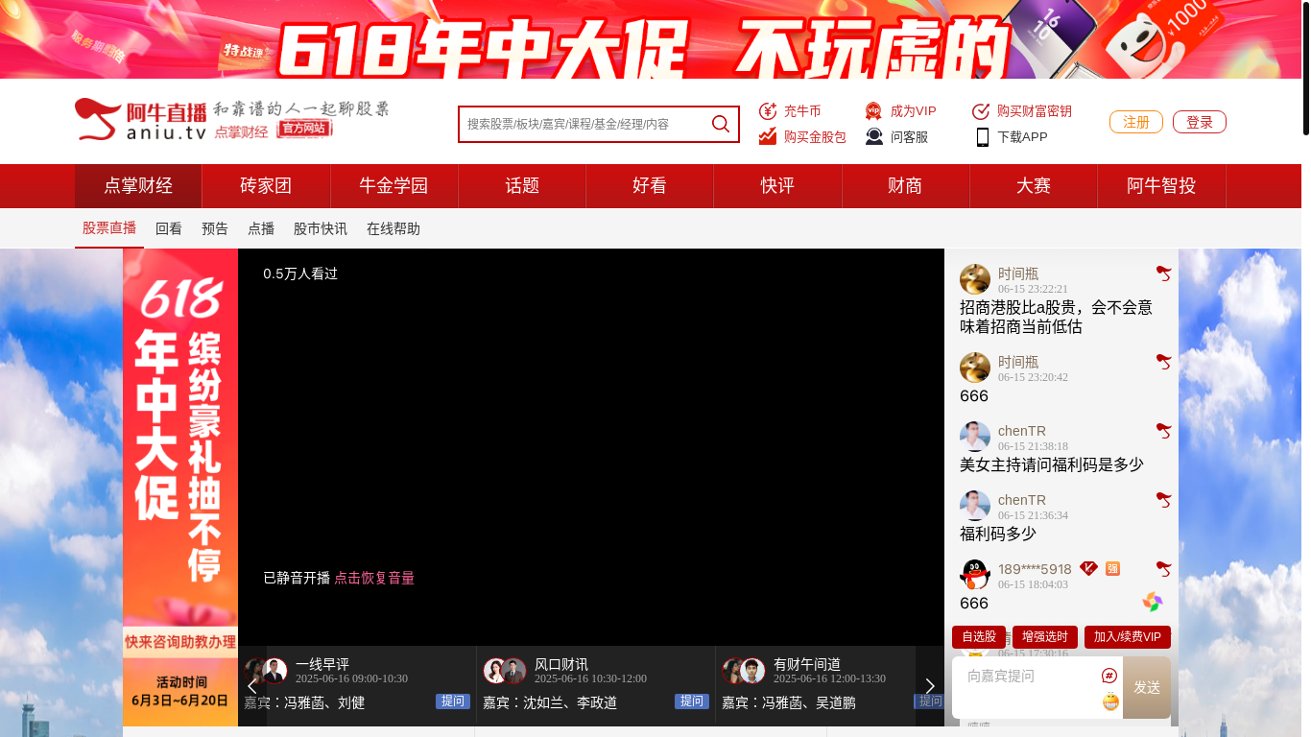Click penguin avatar of 189****5918

point(975,575)
